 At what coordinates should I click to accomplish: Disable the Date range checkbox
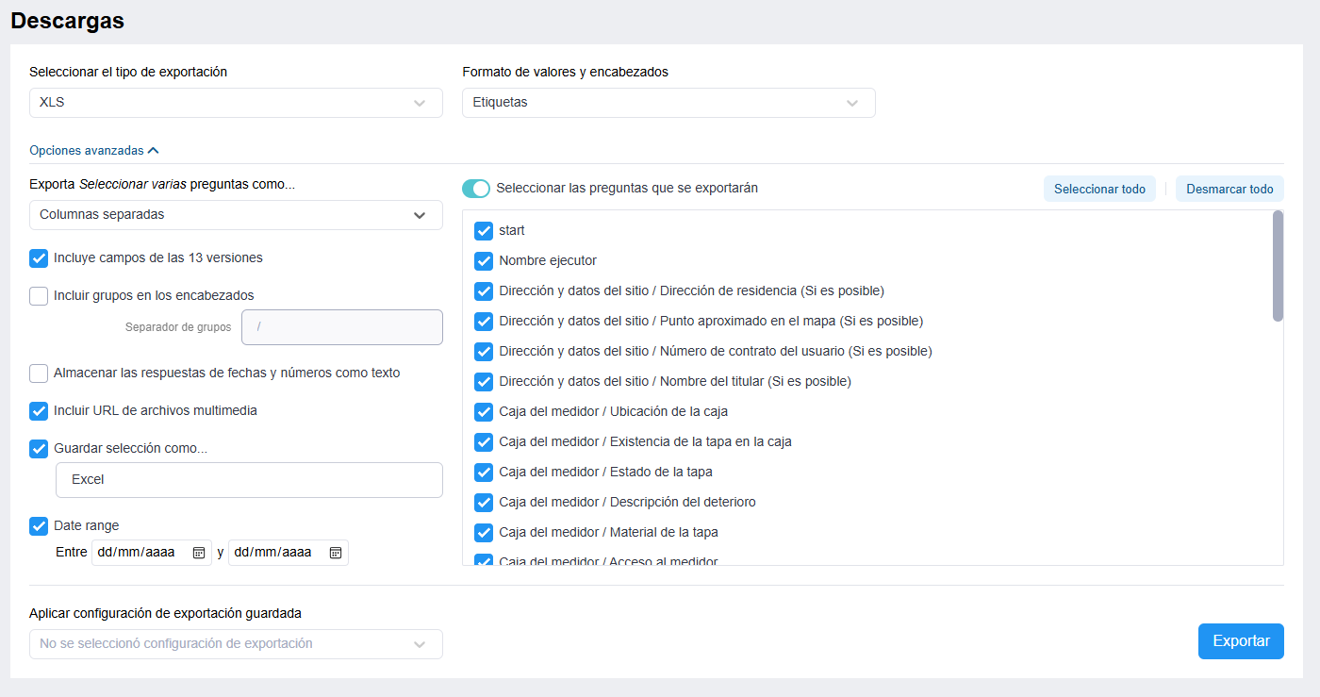[39, 526]
